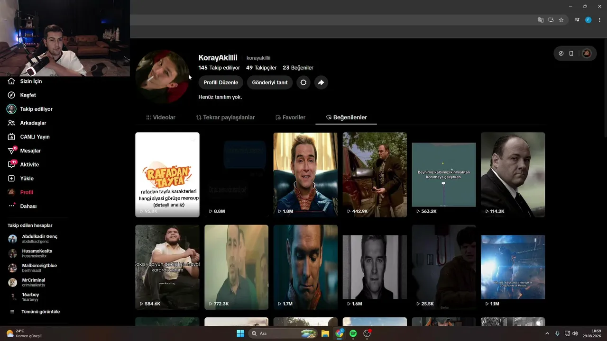Open the Rafadan Tayfa video thumbnail
The image size is (607, 341).
167,175
